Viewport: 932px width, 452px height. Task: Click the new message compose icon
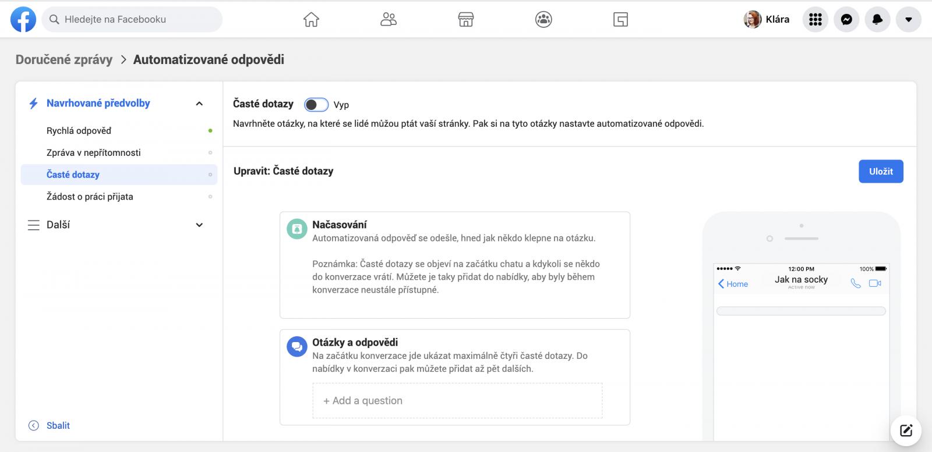[906, 430]
